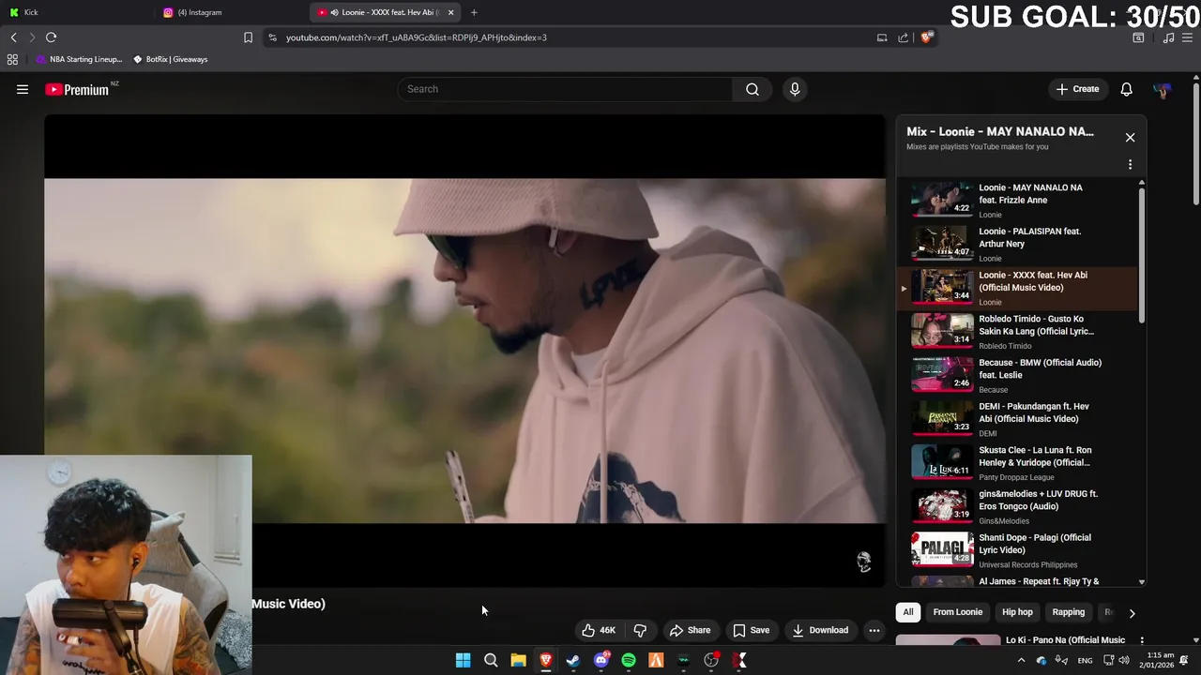Screen dimensions: 1201x675
Task: Open the account avatar menu
Action: 1162,89
